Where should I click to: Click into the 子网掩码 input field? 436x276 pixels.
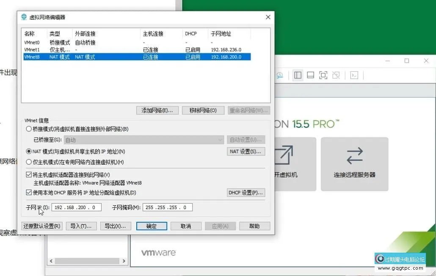167,207
